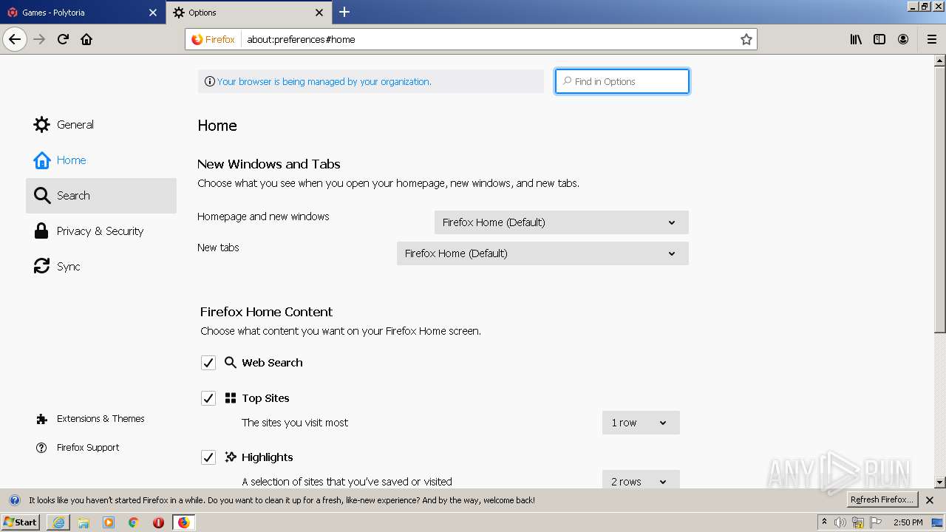Screen dimensions: 946x532
Task: Bookmark this page with the star icon
Action: [x=746, y=39]
